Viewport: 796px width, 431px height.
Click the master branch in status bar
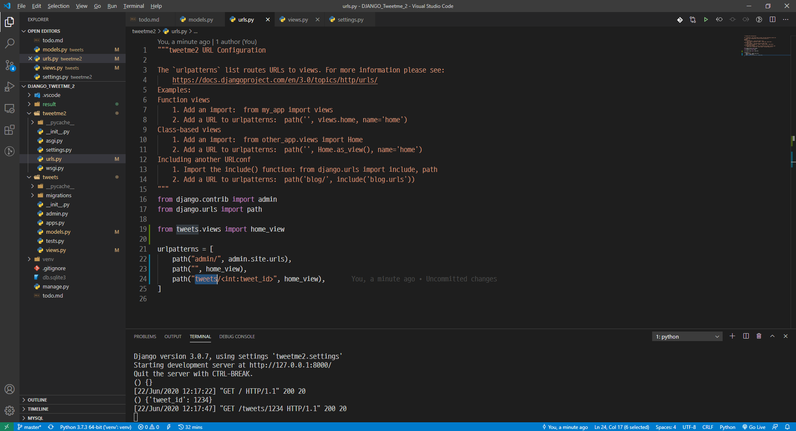29,427
